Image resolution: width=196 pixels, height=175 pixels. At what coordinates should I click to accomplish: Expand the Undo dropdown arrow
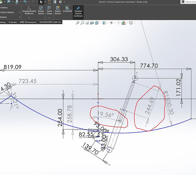tap(29, 2)
